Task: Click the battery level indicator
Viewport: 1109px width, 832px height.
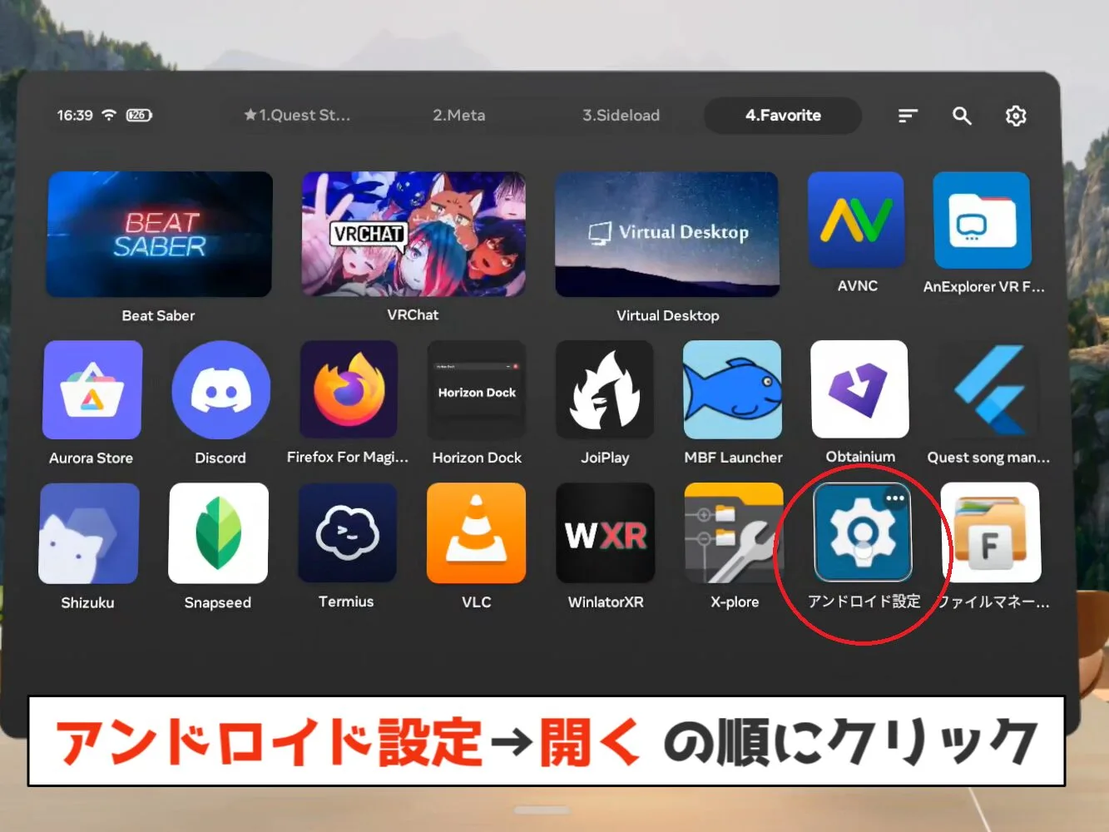Action: click(139, 115)
